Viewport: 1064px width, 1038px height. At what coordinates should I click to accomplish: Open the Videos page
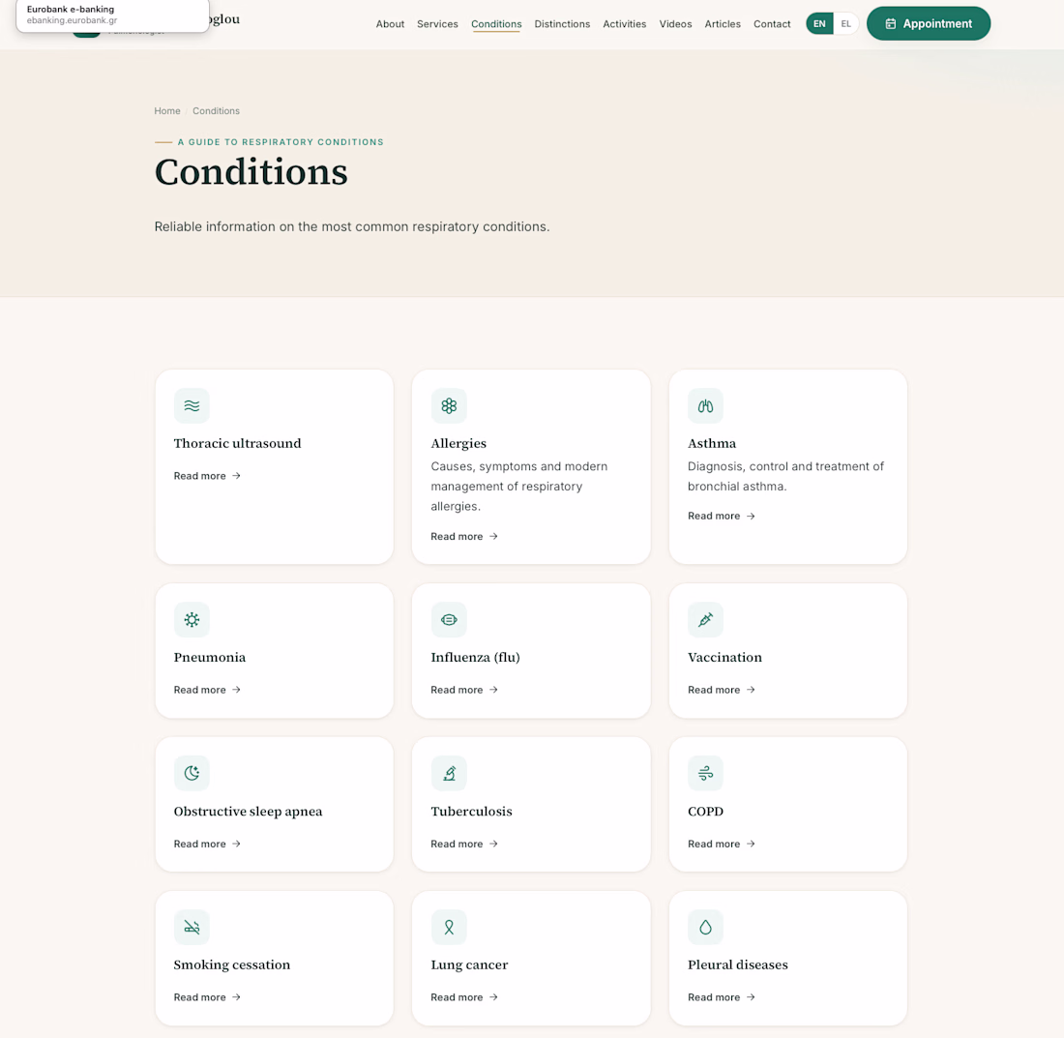[675, 24]
